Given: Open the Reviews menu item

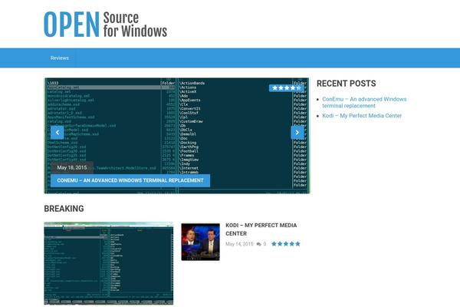Looking at the screenshot, I should point(60,58).
